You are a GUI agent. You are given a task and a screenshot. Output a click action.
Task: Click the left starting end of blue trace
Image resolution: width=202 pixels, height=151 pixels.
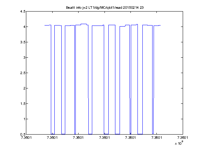(x=45, y=25)
